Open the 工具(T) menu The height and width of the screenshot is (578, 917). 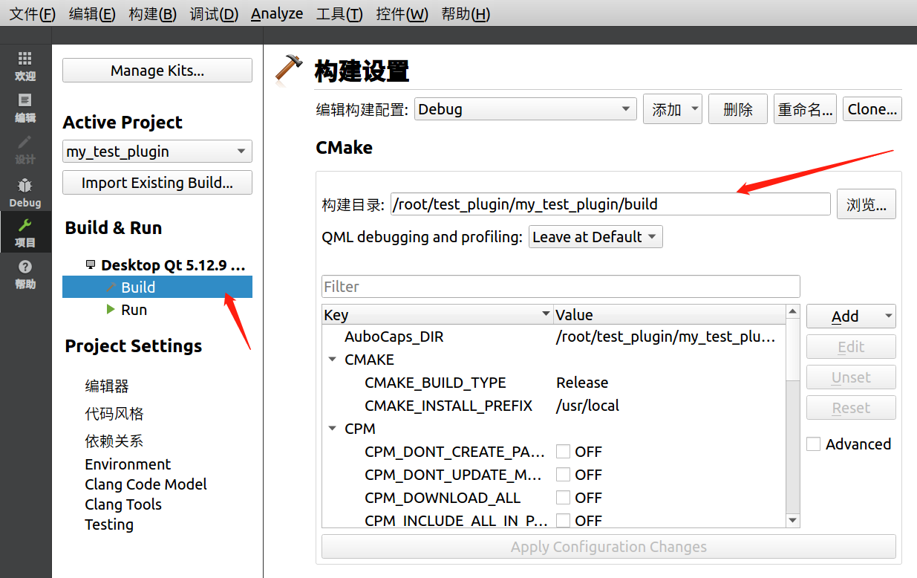pos(339,13)
